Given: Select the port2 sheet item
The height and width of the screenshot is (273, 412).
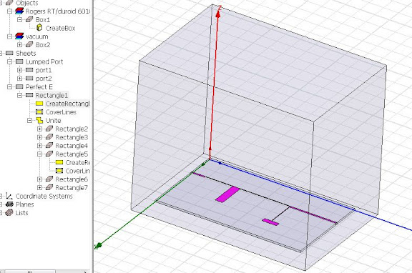Looking at the screenshot, I should [44, 79].
